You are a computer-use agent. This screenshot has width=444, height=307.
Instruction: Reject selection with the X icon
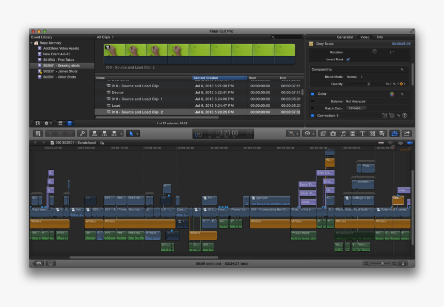[x=70, y=134]
